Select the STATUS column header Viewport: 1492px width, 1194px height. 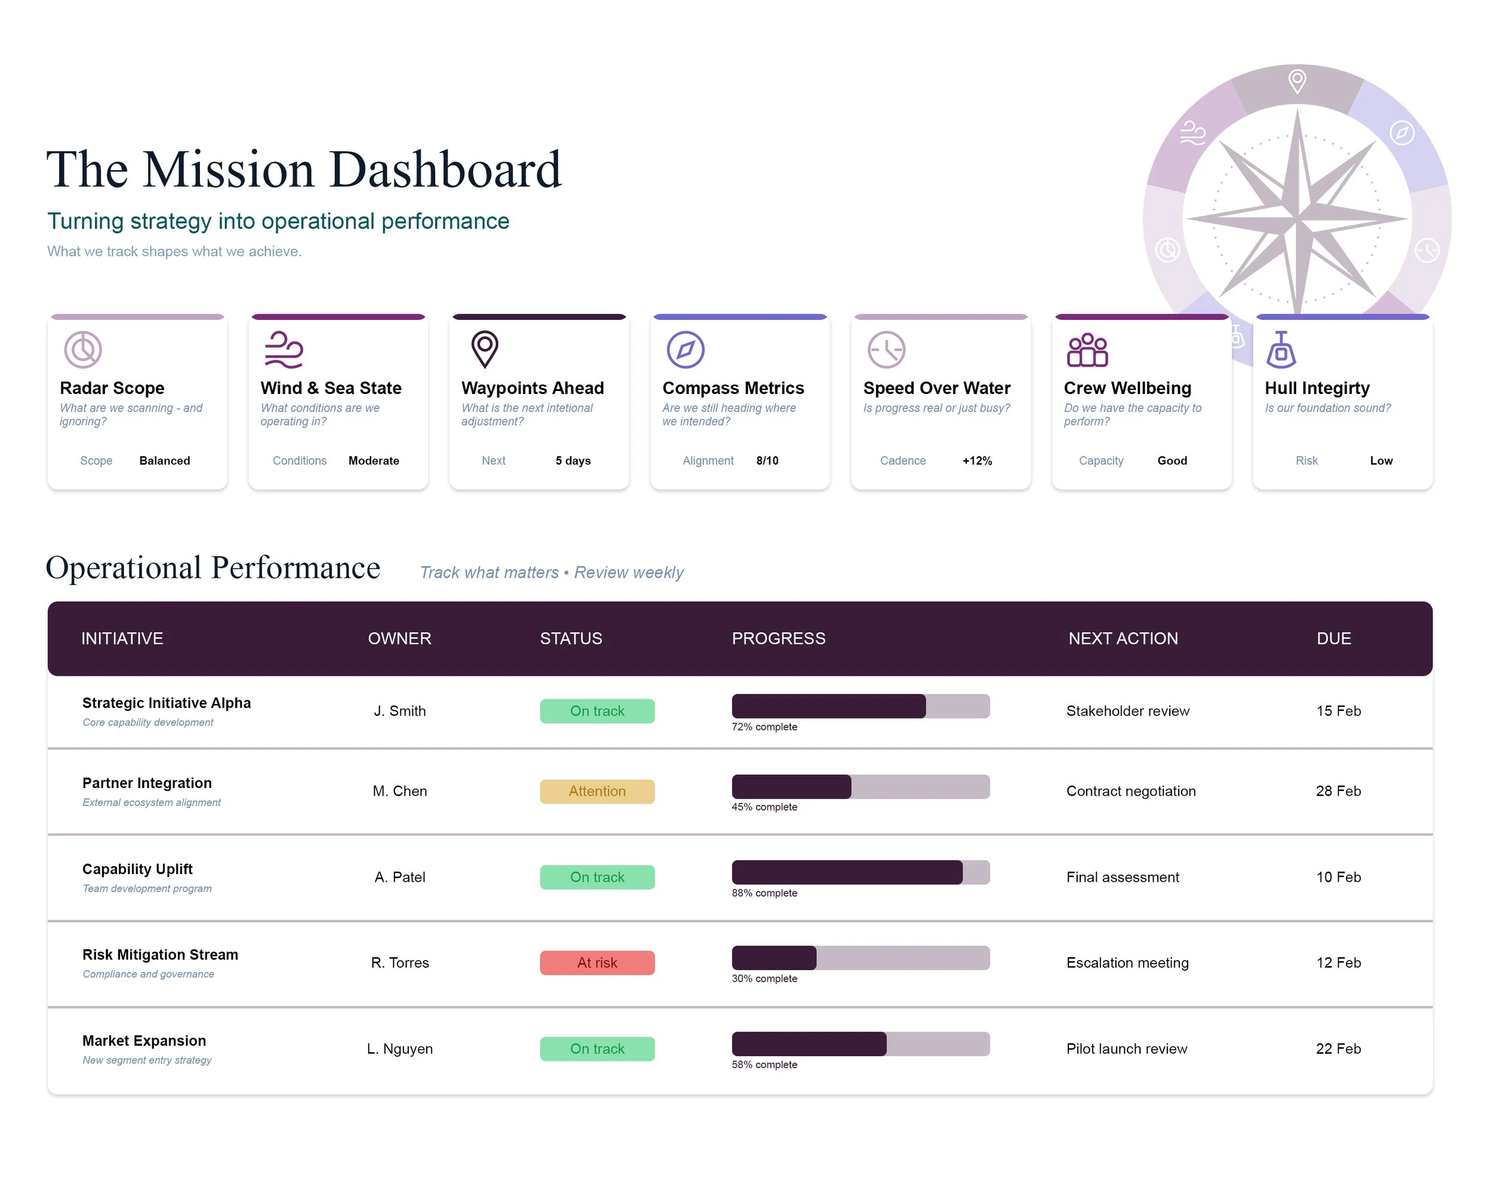pyautogui.click(x=571, y=638)
